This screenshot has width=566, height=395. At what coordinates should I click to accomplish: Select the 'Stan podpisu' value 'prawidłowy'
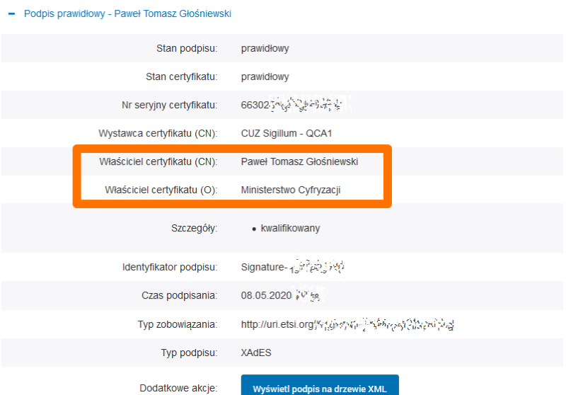tap(265, 49)
